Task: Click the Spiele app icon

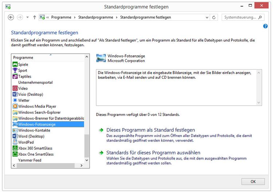Action: coord(15,64)
